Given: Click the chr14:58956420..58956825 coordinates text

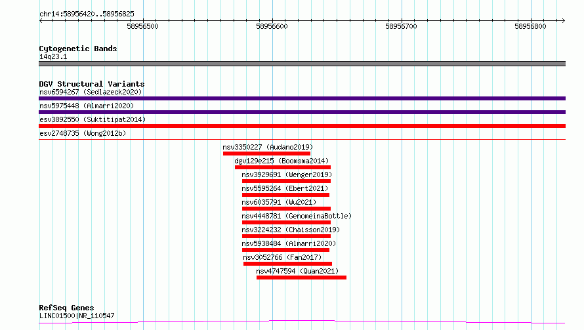Looking at the screenshot, I should (x=87, y=14).
